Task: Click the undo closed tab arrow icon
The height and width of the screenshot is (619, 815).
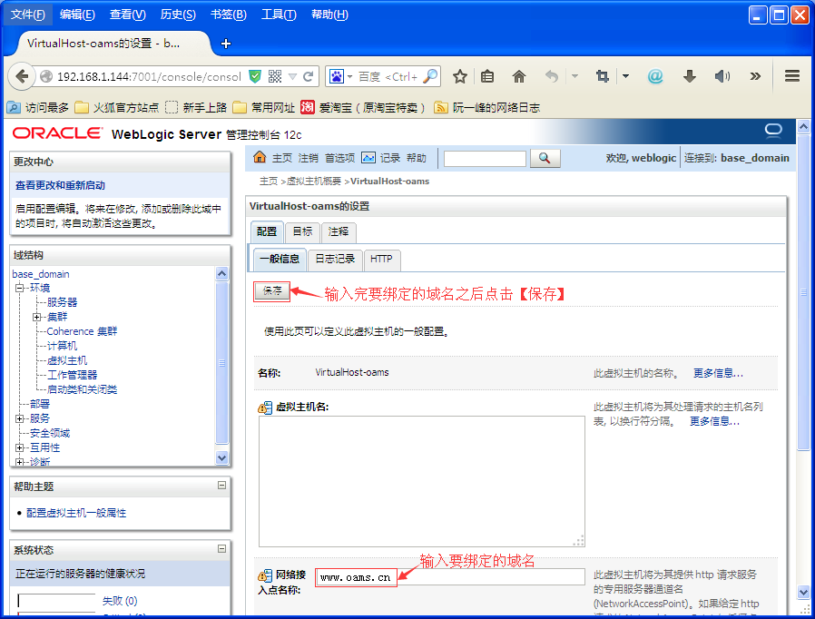Action: tap(552, 77)
